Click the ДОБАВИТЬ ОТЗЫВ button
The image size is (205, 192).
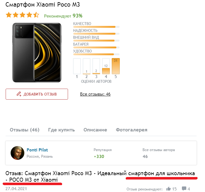[x=37, y=94]
